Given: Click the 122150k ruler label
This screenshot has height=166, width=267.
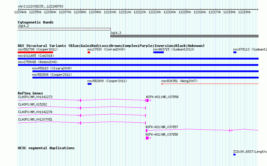Looking at the screenshot, I should tap(185, 12).
